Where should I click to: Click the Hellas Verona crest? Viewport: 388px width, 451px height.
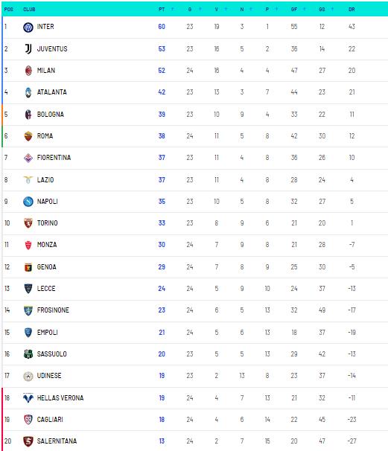tap(28, 398)
